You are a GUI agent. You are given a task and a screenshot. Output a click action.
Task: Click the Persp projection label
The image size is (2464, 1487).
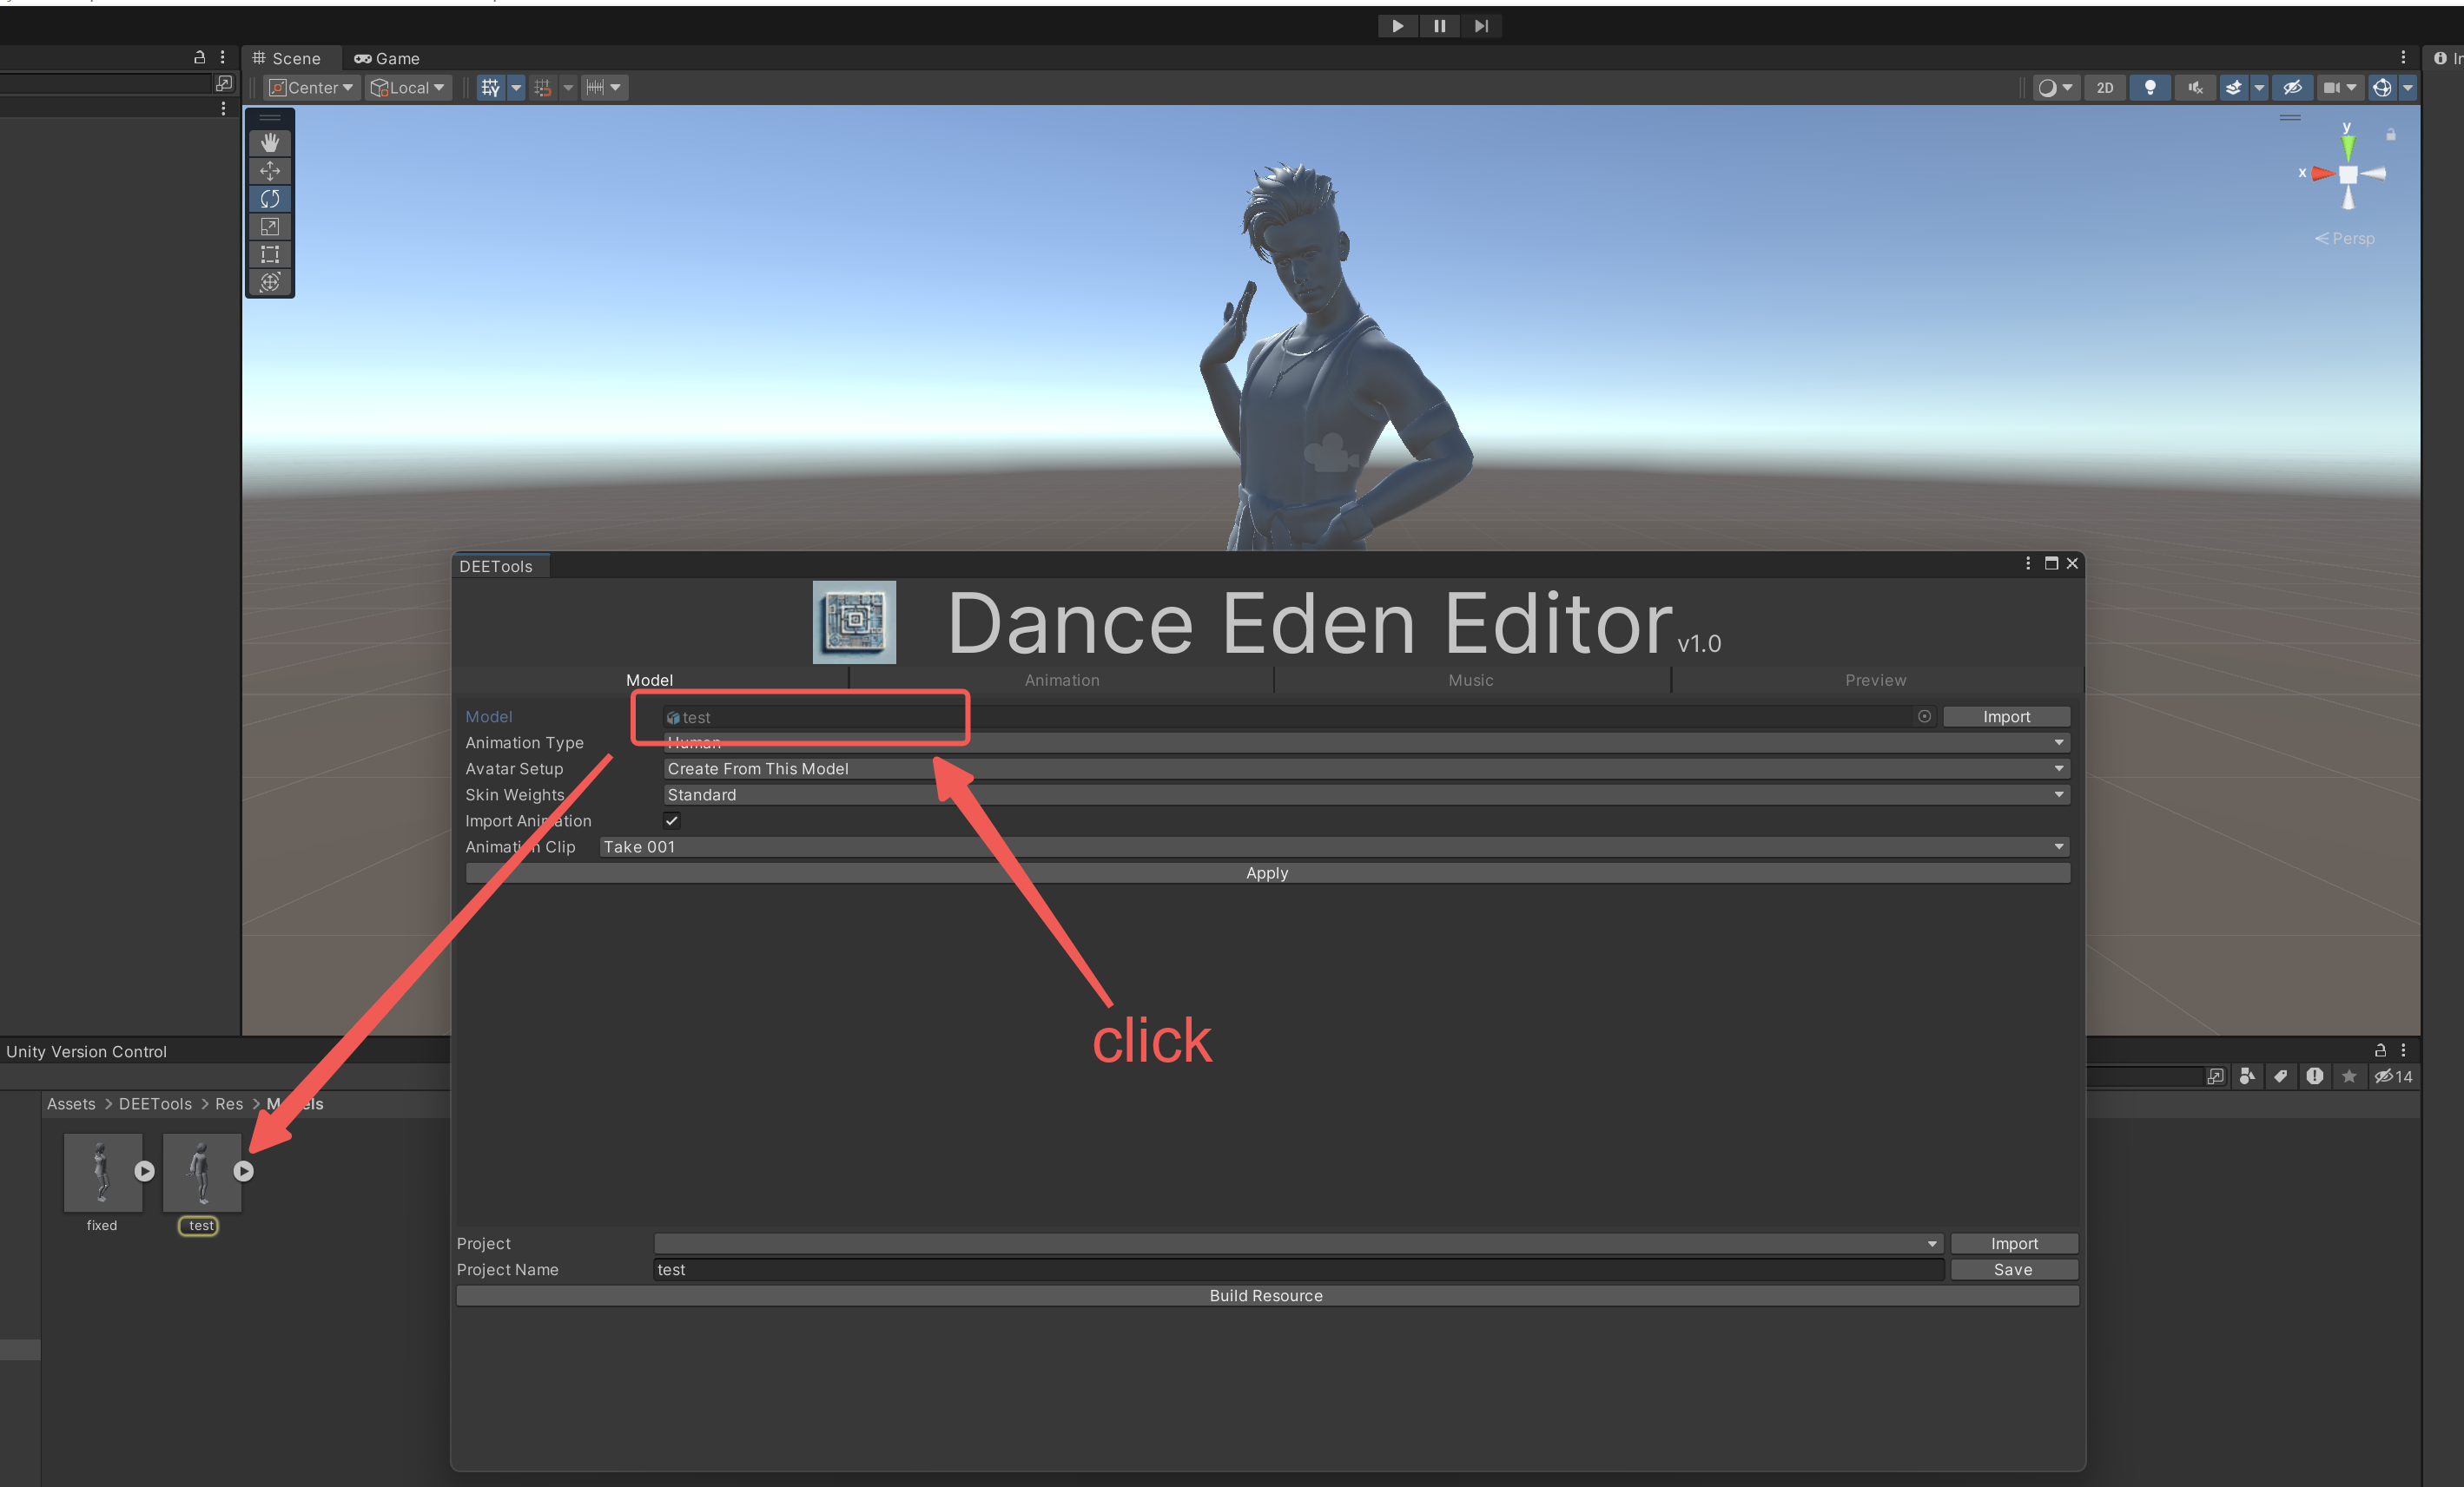tap(2344, 239)
